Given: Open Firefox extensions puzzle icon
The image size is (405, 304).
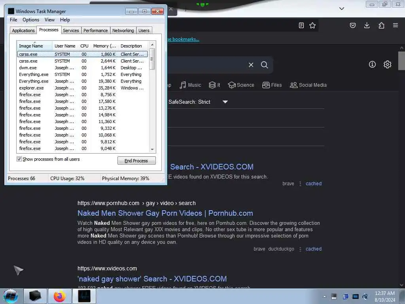Looking at the screenshot, I should [381, 25].
